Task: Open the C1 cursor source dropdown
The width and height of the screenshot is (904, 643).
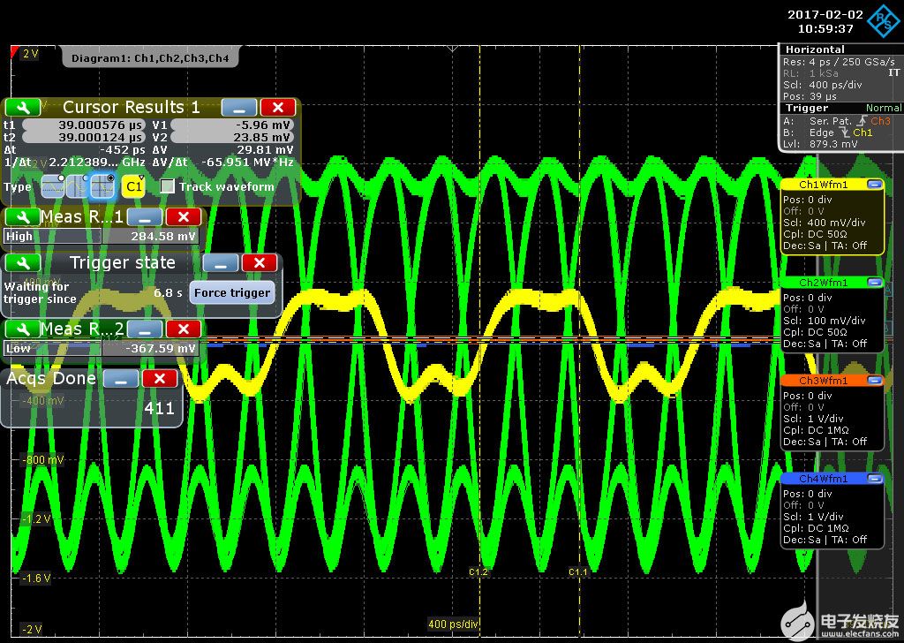Action: pos(133,186)
